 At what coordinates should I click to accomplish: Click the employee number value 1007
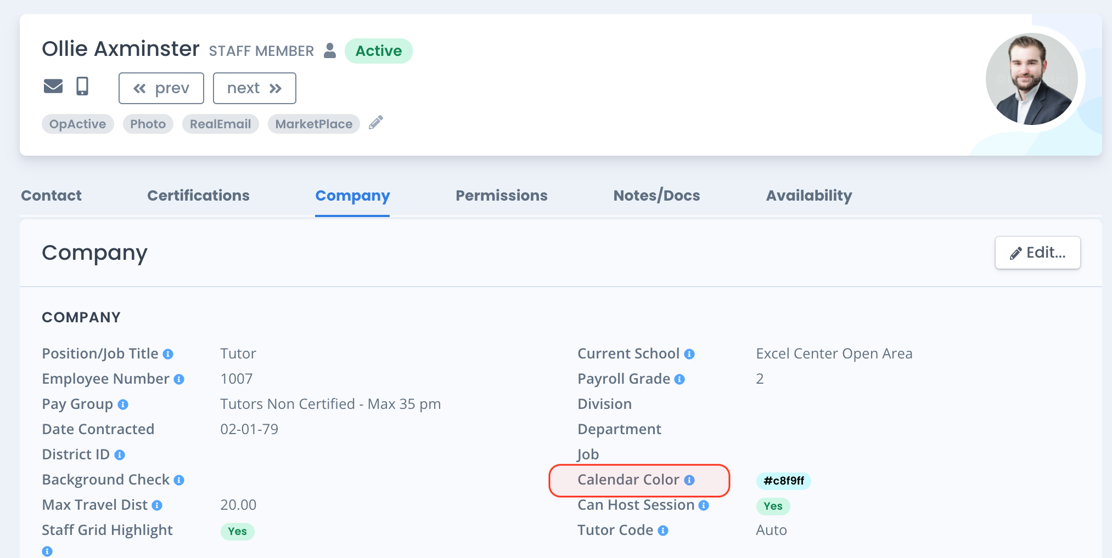[237, 379]
